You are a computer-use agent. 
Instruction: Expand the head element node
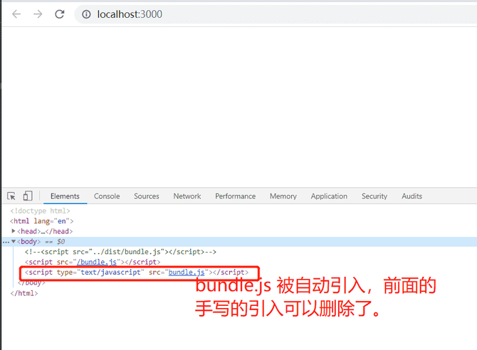point(14,231)
